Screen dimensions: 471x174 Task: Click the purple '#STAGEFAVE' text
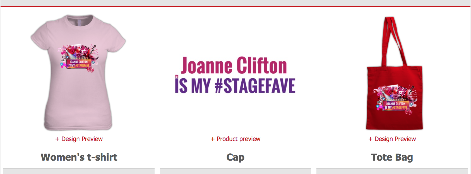click(x=255, y=86)
